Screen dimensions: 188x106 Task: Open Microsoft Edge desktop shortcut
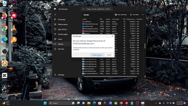pyautogui.click(x=5, y=41)
